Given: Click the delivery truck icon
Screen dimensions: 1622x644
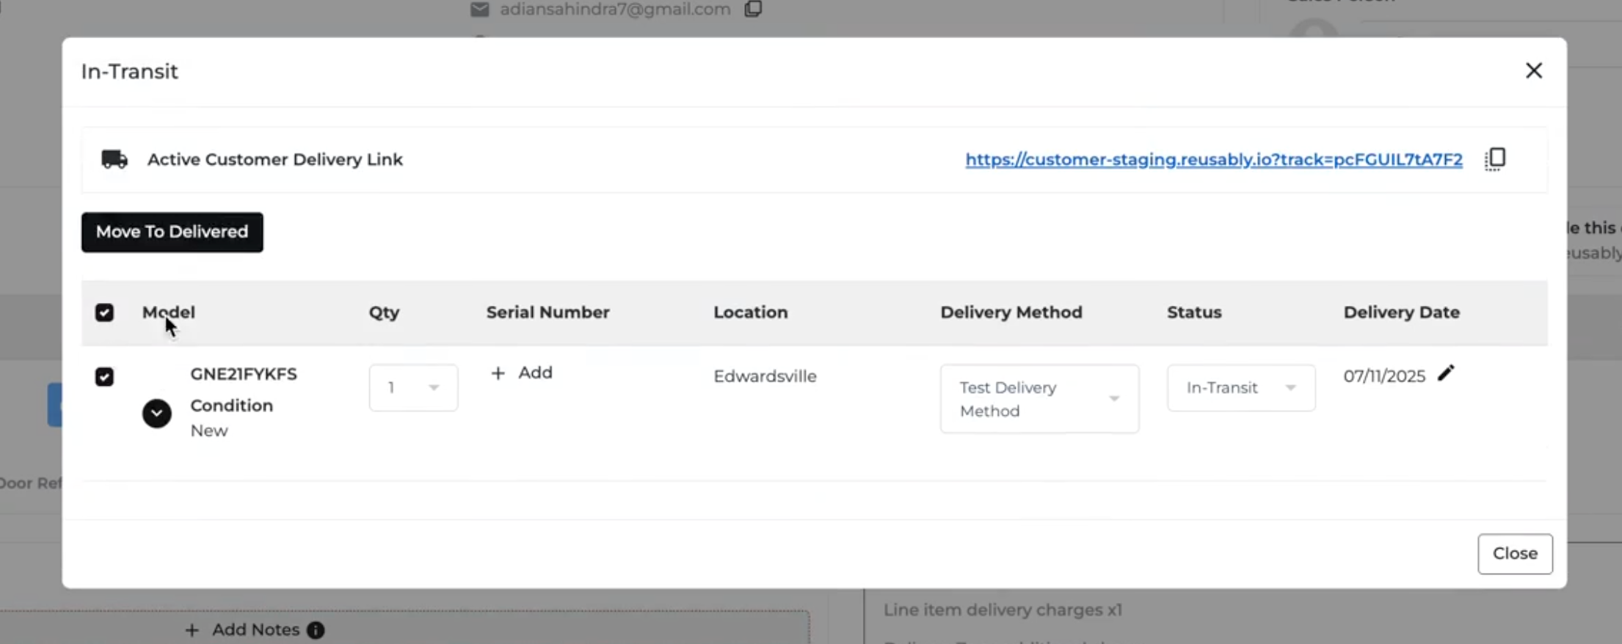Looking at the screenshot, I should pos(114,159).
